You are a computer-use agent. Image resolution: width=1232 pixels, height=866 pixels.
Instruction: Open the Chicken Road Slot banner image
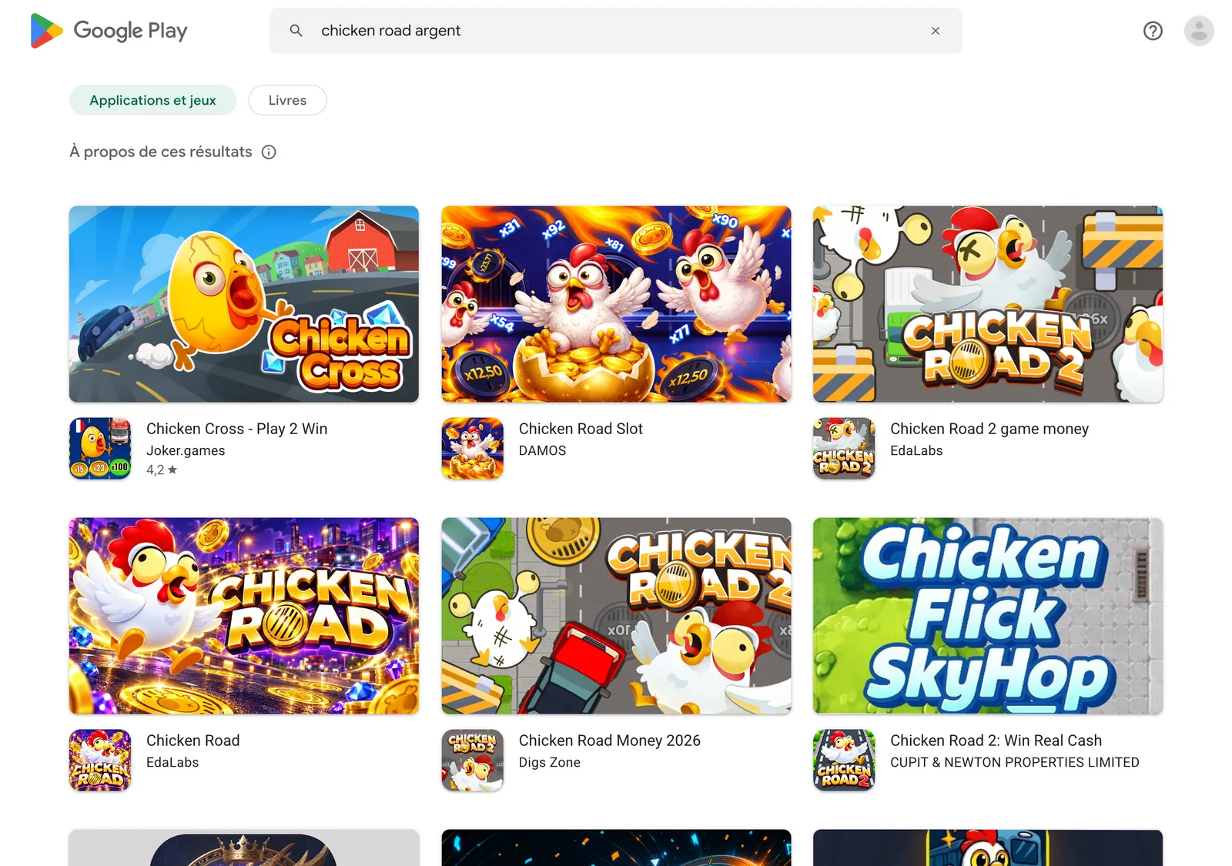[x=616, y=304]
